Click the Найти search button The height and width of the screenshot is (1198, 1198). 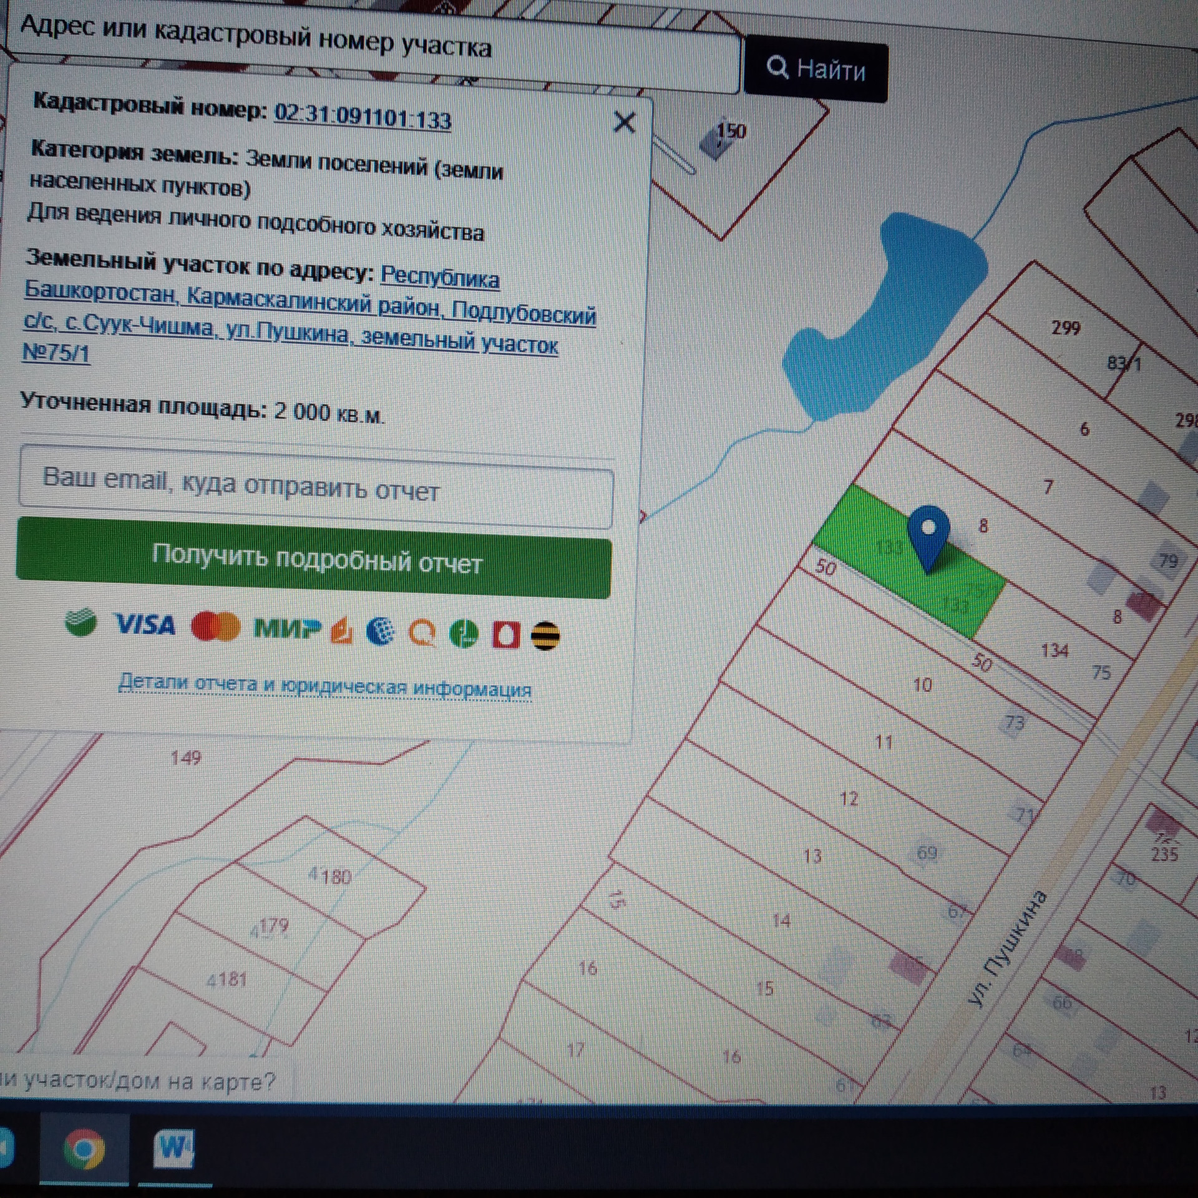coord(816,69)
